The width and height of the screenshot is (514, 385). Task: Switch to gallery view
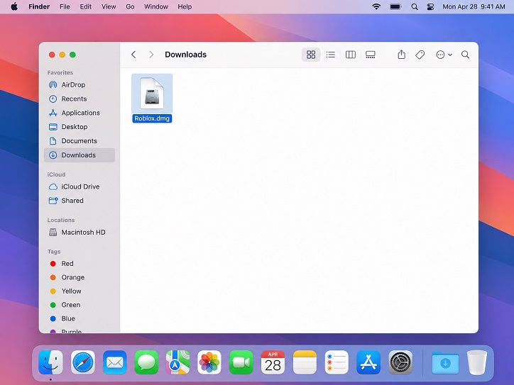tap(371, 55)
